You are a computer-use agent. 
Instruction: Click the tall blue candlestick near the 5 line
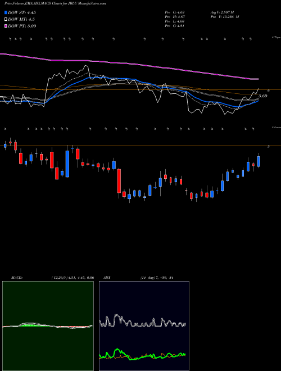[67, 164]
